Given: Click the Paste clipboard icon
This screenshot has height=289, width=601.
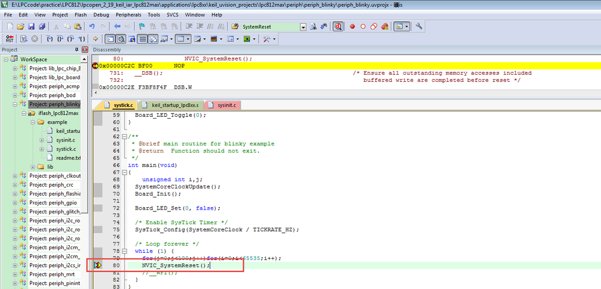Looking at the screenshot, I should tap(78, 26).
